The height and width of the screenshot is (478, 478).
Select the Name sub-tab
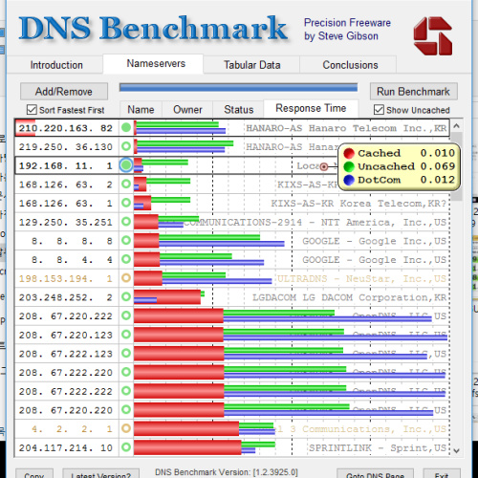coord(141,110)
